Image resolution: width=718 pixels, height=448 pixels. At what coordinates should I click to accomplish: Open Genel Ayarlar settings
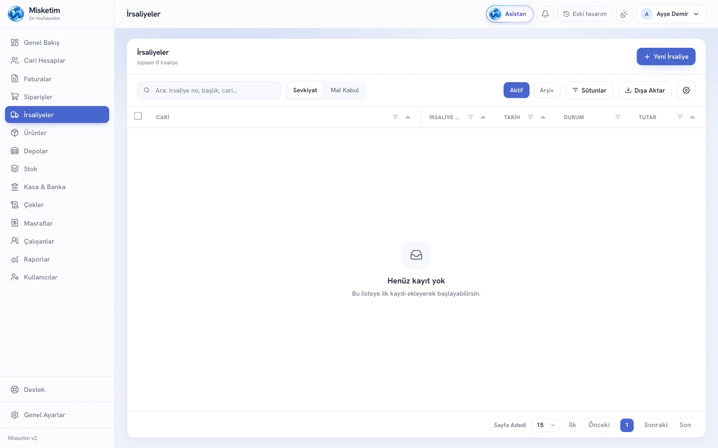point(57,415)
